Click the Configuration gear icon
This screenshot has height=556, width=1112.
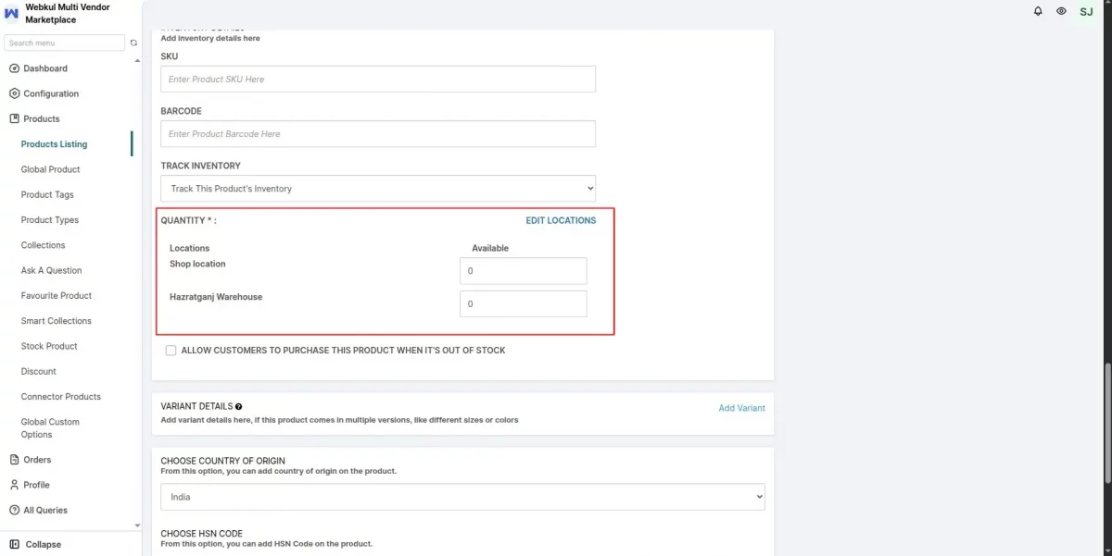coord(14,93)
